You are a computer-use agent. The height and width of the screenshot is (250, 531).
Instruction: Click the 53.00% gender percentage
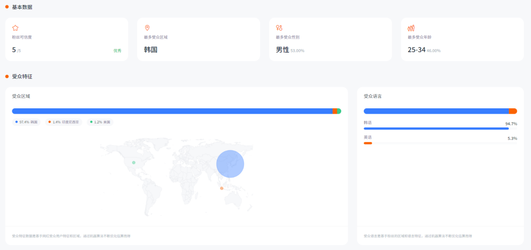[x=297, y=51]
